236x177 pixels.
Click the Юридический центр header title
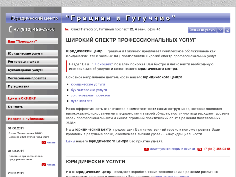tap(34, 18)
